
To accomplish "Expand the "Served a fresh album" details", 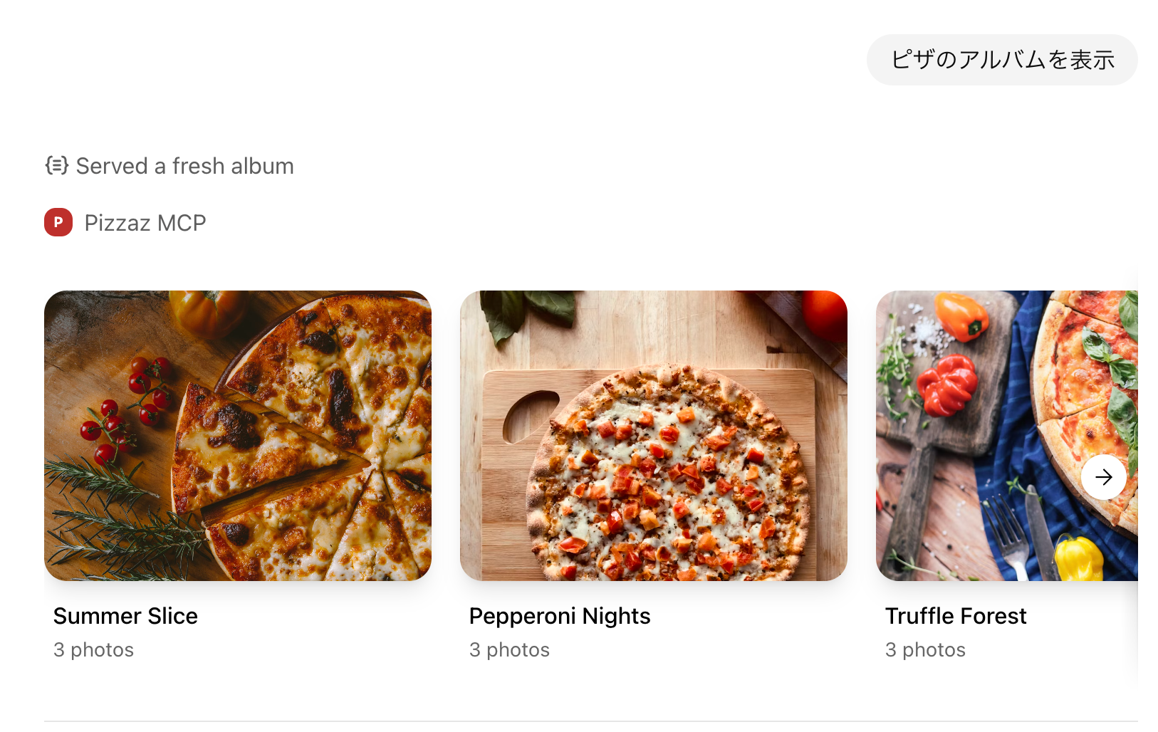I will tap(184, 166).
